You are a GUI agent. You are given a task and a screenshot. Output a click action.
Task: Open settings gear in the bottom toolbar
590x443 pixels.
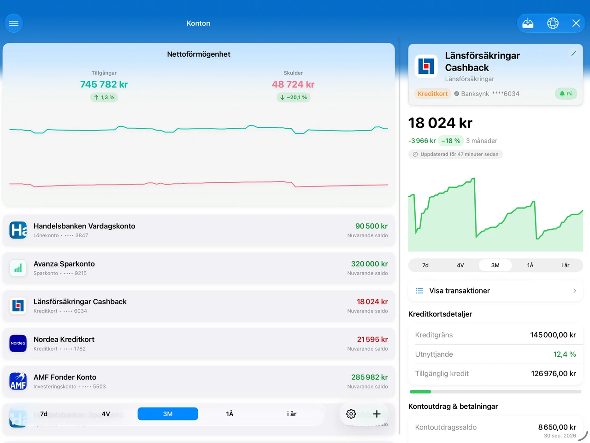(351, 414)
